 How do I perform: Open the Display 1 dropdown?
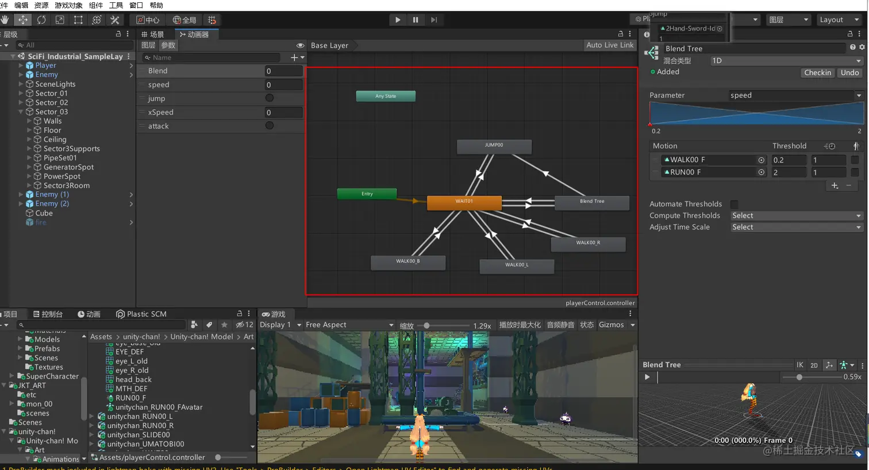pyautogui.click(x=280, y=325)
